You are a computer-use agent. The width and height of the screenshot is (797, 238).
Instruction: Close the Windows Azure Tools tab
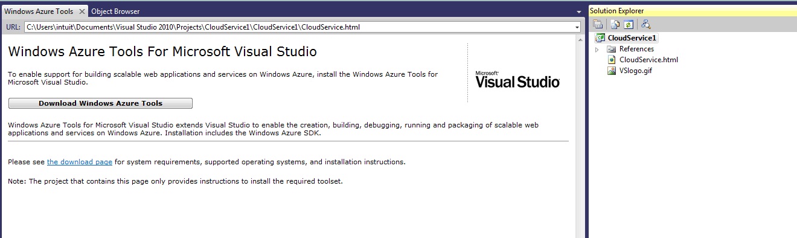point(82,11)
